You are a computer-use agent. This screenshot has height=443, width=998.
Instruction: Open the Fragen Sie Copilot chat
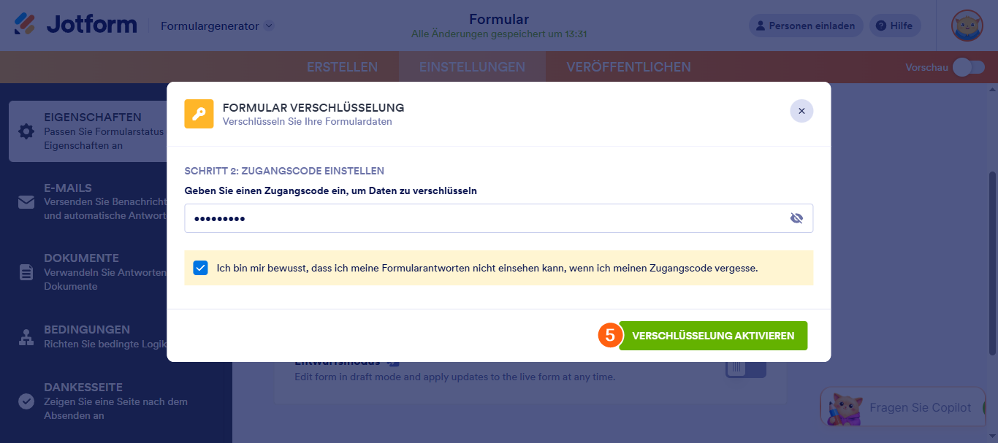(903, 407)
